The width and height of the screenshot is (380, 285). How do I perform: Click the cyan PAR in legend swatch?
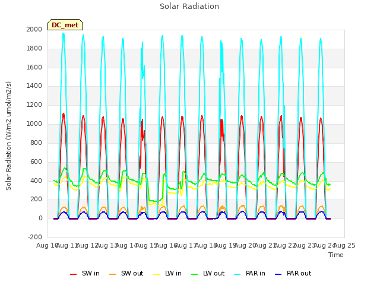tap(237, 274)
